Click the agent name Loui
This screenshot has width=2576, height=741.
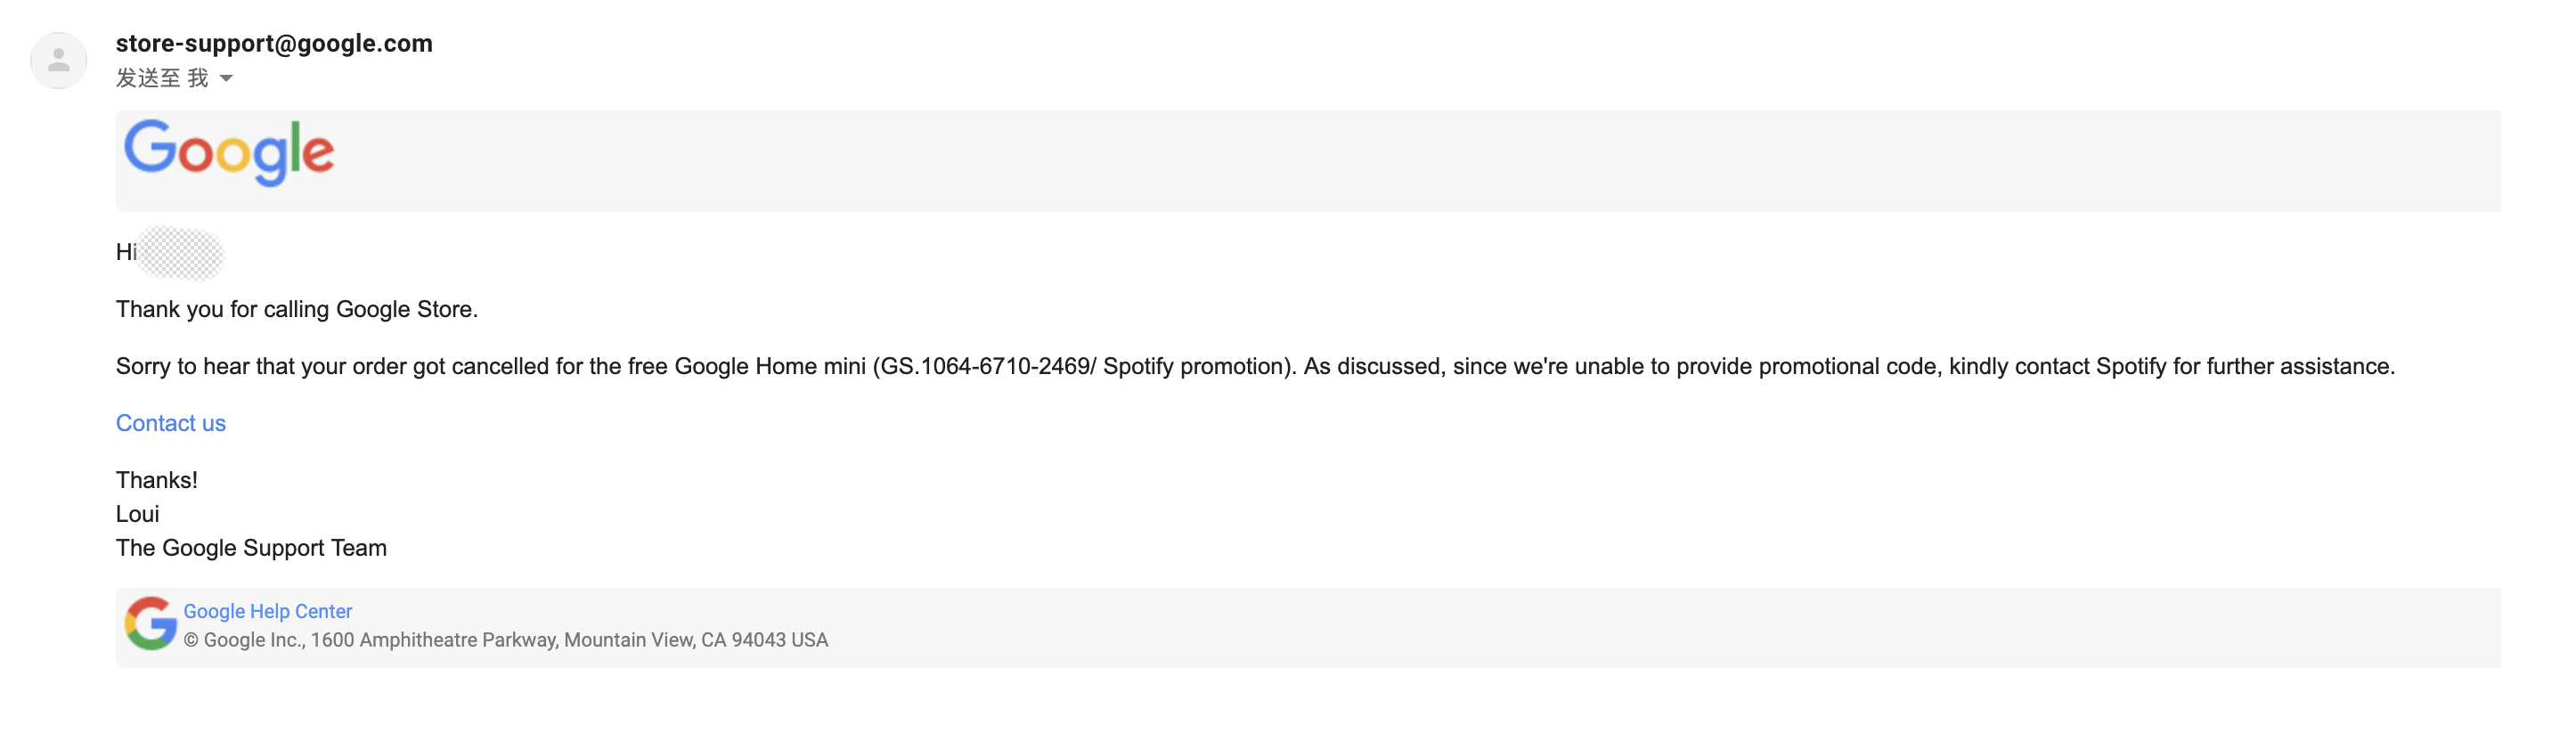[x=138, y=514]
